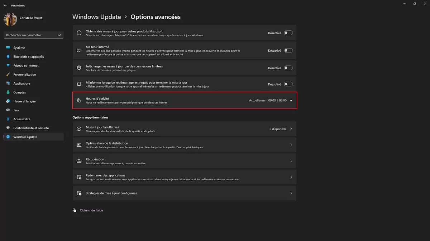Open Heure et langue settings
The height and width of the screenshot is (241, 430).
(34, 101)
